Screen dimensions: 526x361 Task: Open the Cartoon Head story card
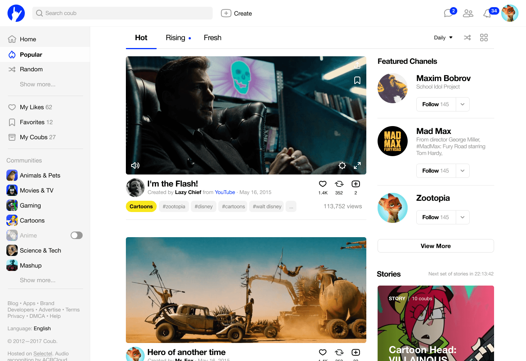click(436, 323)
